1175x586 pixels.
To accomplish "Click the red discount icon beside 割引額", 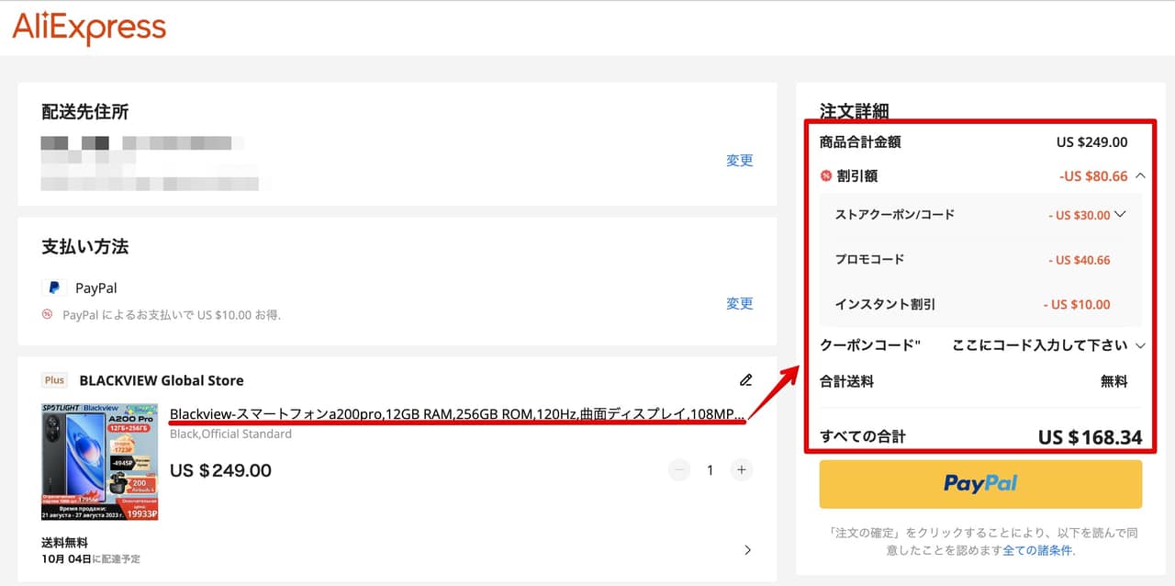I will pos(826,176).
